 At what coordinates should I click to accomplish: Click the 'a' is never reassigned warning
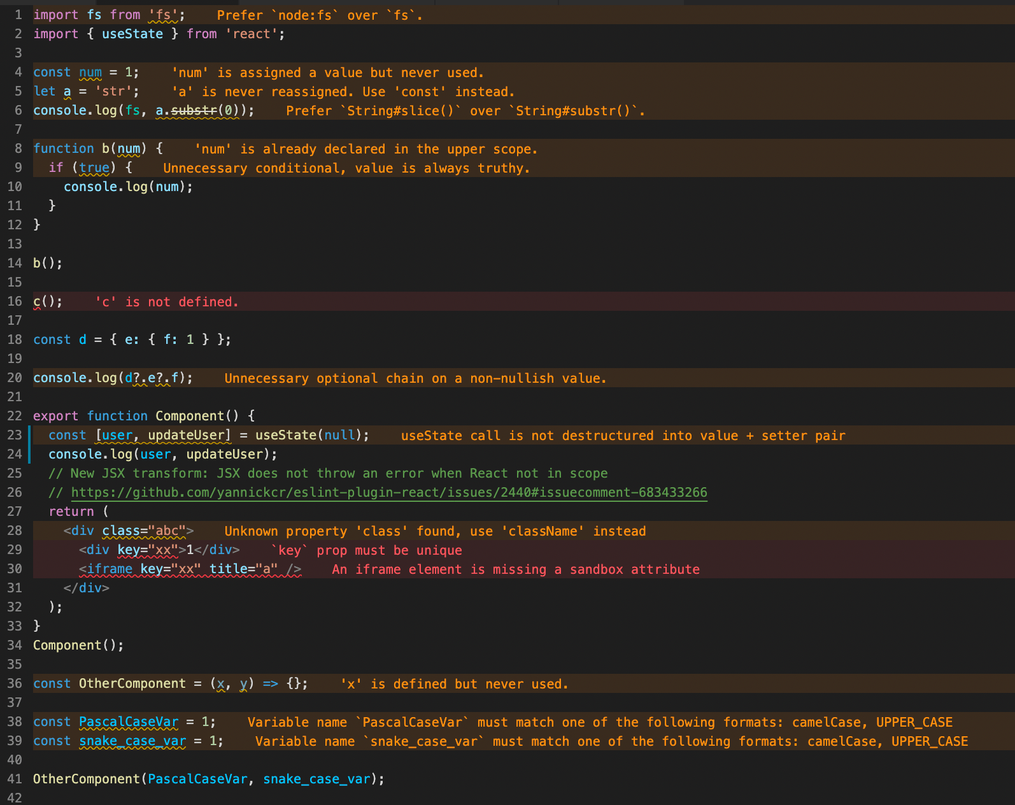click(343, 92)
